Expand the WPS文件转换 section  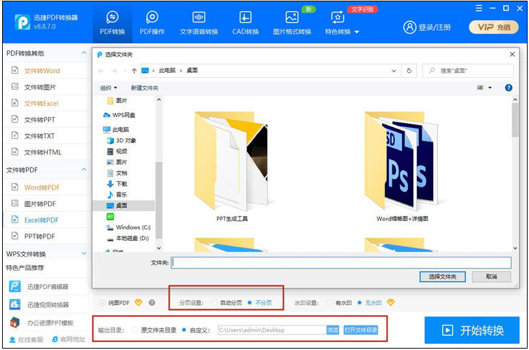pos(84,253)
